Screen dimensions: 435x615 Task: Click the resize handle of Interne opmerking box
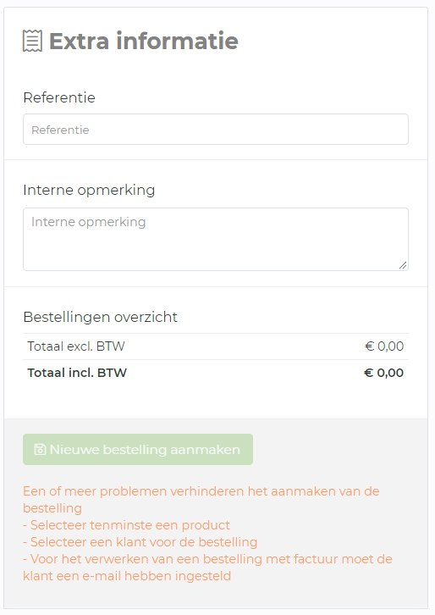(x=403, y=265)
